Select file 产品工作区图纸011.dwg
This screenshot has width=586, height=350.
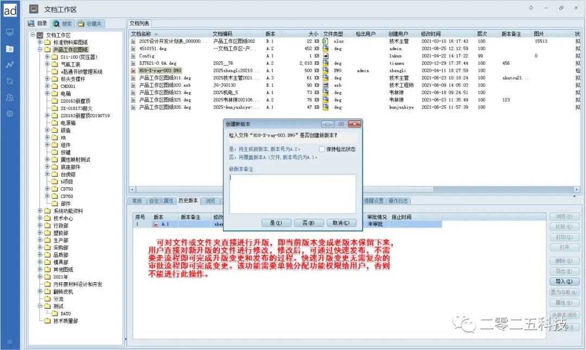[x=165, y=78]
